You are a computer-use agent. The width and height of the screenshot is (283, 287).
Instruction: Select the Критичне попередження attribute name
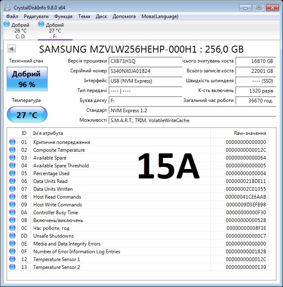[62, 142]
